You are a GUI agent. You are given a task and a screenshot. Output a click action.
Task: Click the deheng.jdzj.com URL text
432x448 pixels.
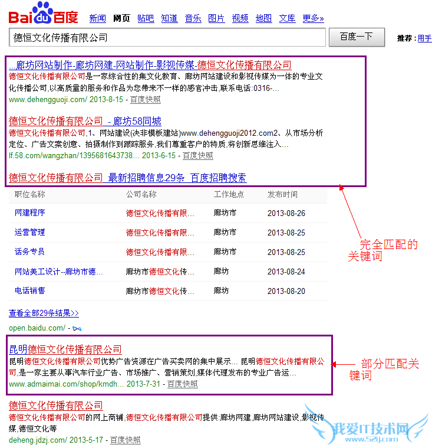click(38, 440)
